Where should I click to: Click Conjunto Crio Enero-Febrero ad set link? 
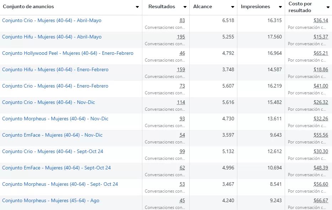55,86
